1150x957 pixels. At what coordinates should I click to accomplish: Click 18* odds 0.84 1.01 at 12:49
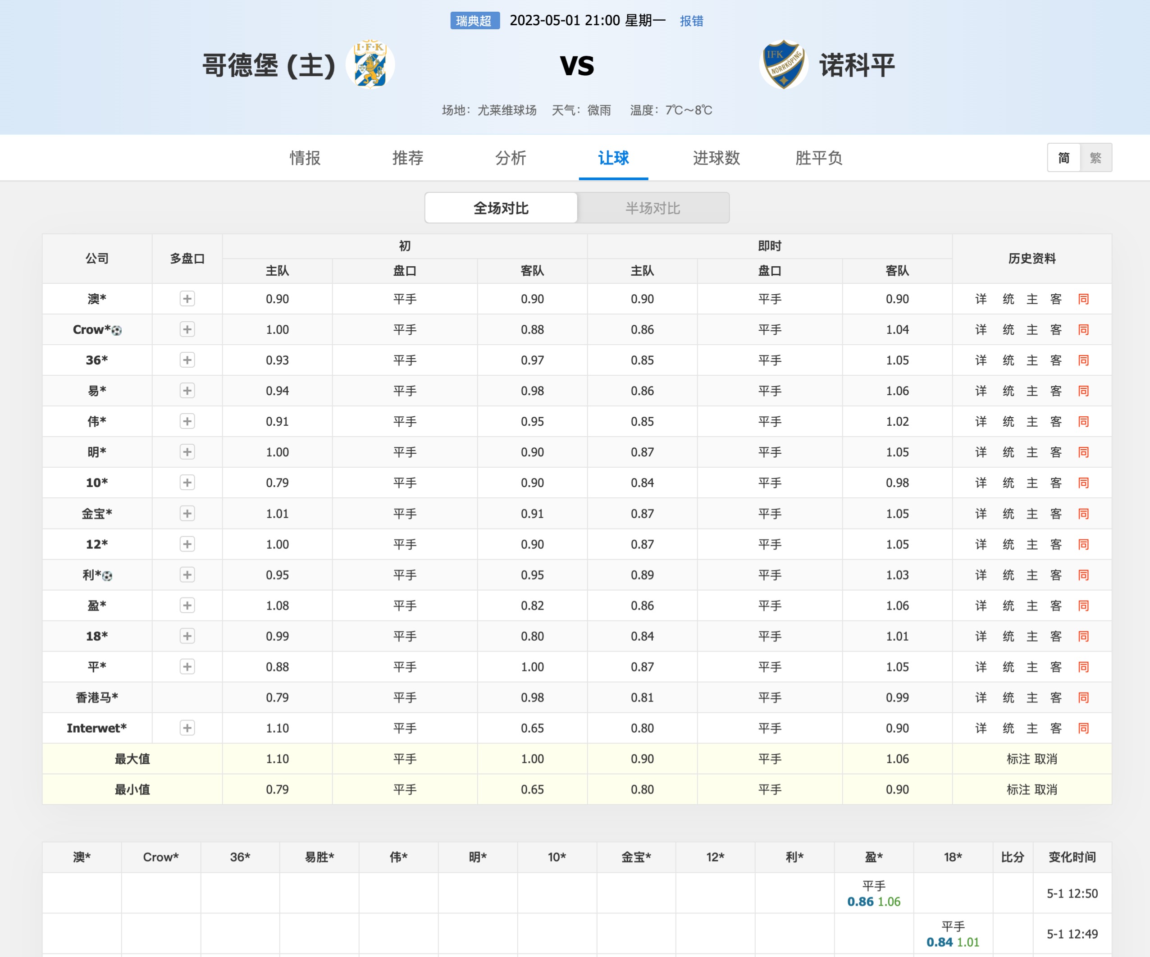(953, 942)
